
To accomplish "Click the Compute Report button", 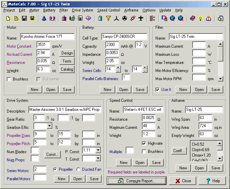I will click(x=136, y=181).
